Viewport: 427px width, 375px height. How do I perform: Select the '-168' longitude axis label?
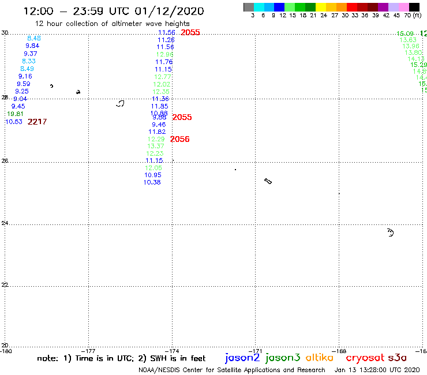point(339,351)
